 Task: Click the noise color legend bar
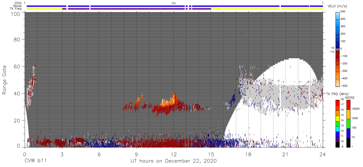348,123
